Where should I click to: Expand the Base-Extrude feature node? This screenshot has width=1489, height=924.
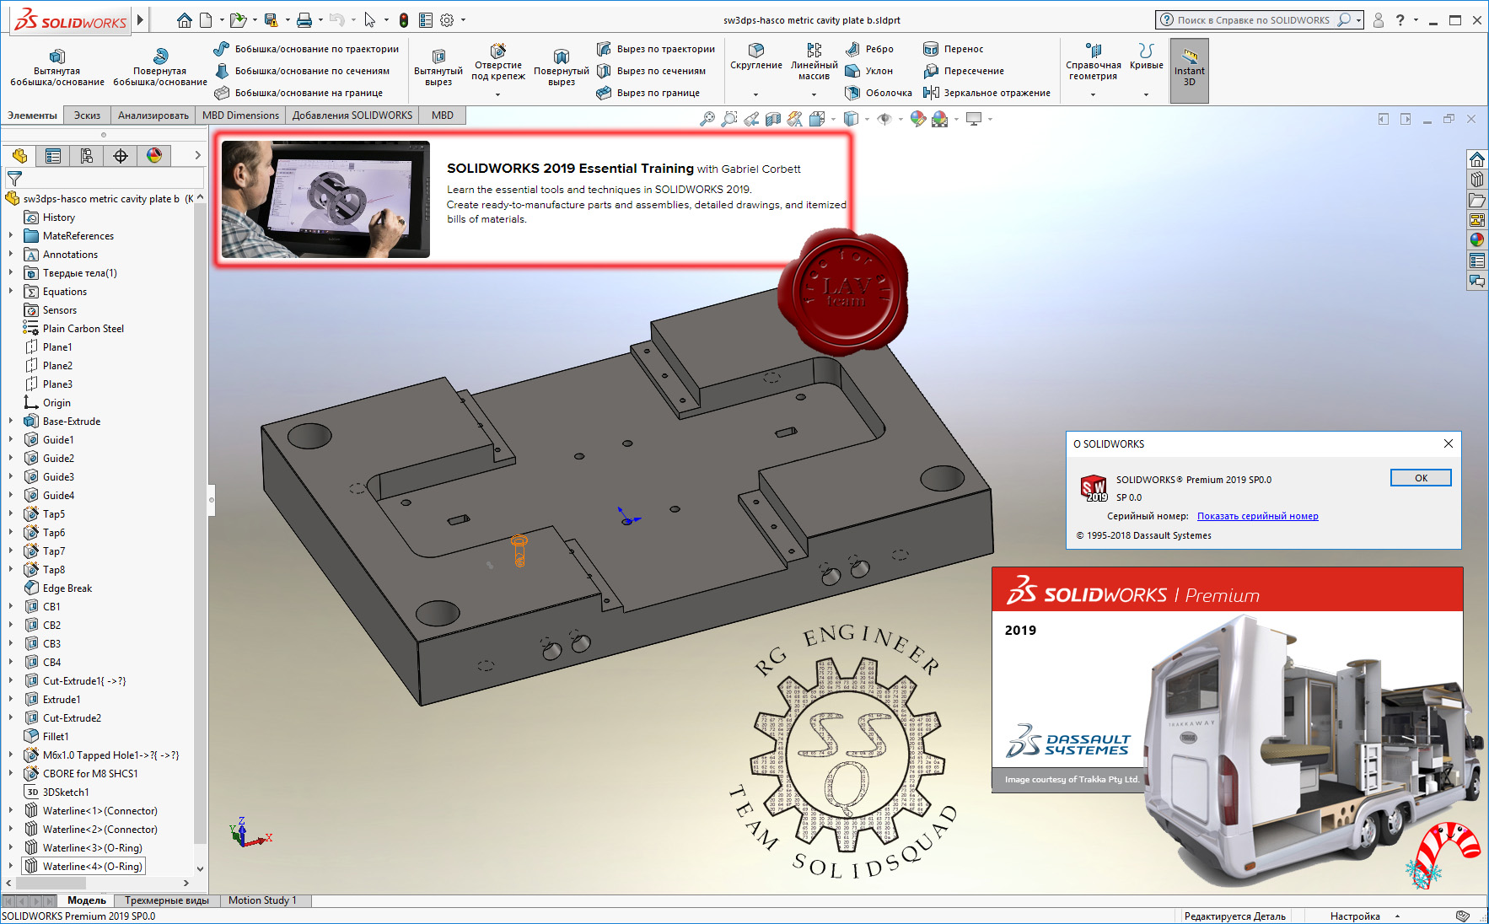click(x=11, y=421)
